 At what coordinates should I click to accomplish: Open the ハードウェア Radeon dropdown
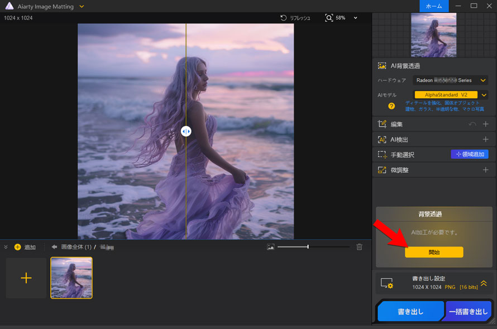point(484,80)
